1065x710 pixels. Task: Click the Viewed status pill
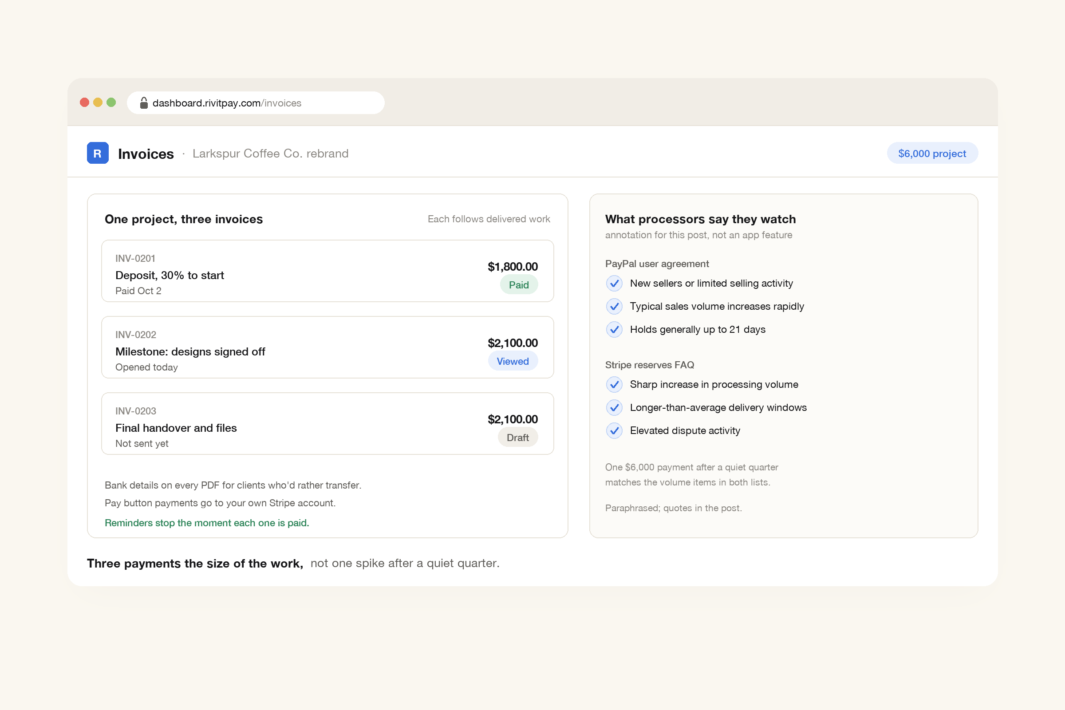pos(513,361)
